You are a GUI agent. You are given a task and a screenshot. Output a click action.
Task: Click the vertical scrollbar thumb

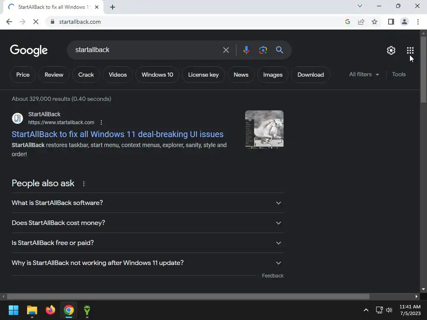pos(423,70)
